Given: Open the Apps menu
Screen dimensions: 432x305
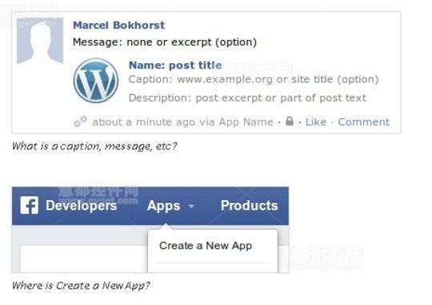Looking at the screenshot, I should 164,206.
